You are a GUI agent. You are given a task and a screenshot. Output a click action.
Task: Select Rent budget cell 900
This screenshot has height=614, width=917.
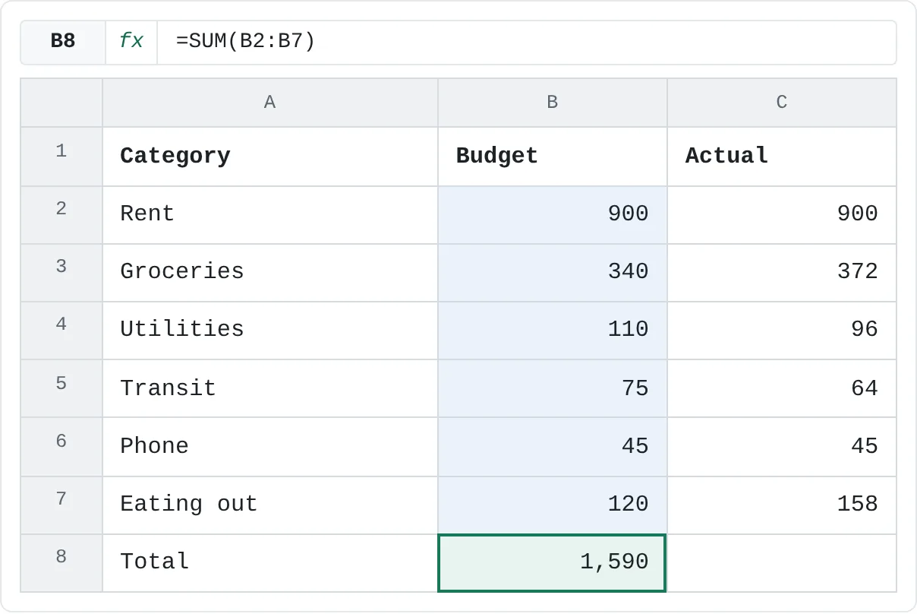point(553,215)
